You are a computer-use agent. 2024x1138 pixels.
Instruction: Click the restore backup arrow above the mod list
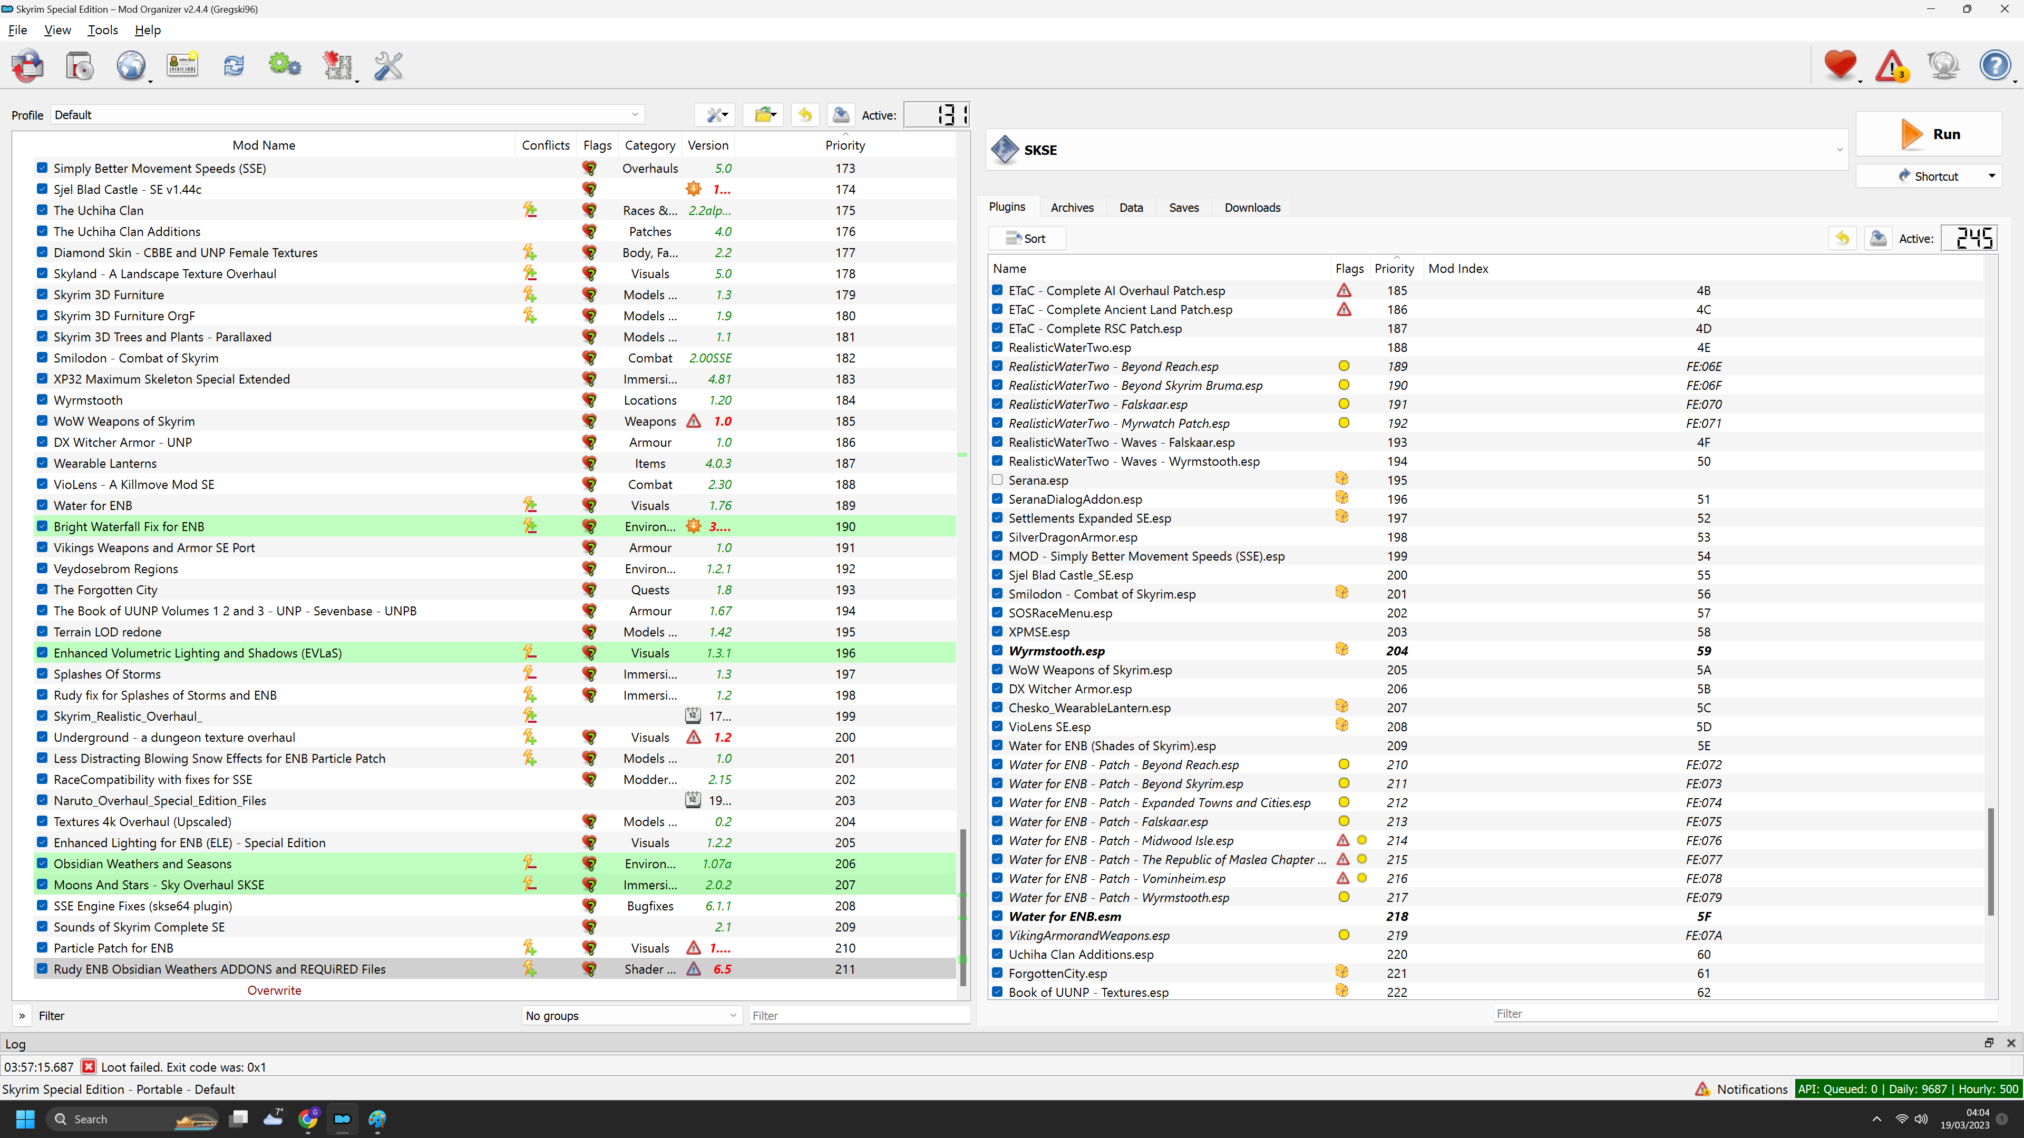(804, 115)
